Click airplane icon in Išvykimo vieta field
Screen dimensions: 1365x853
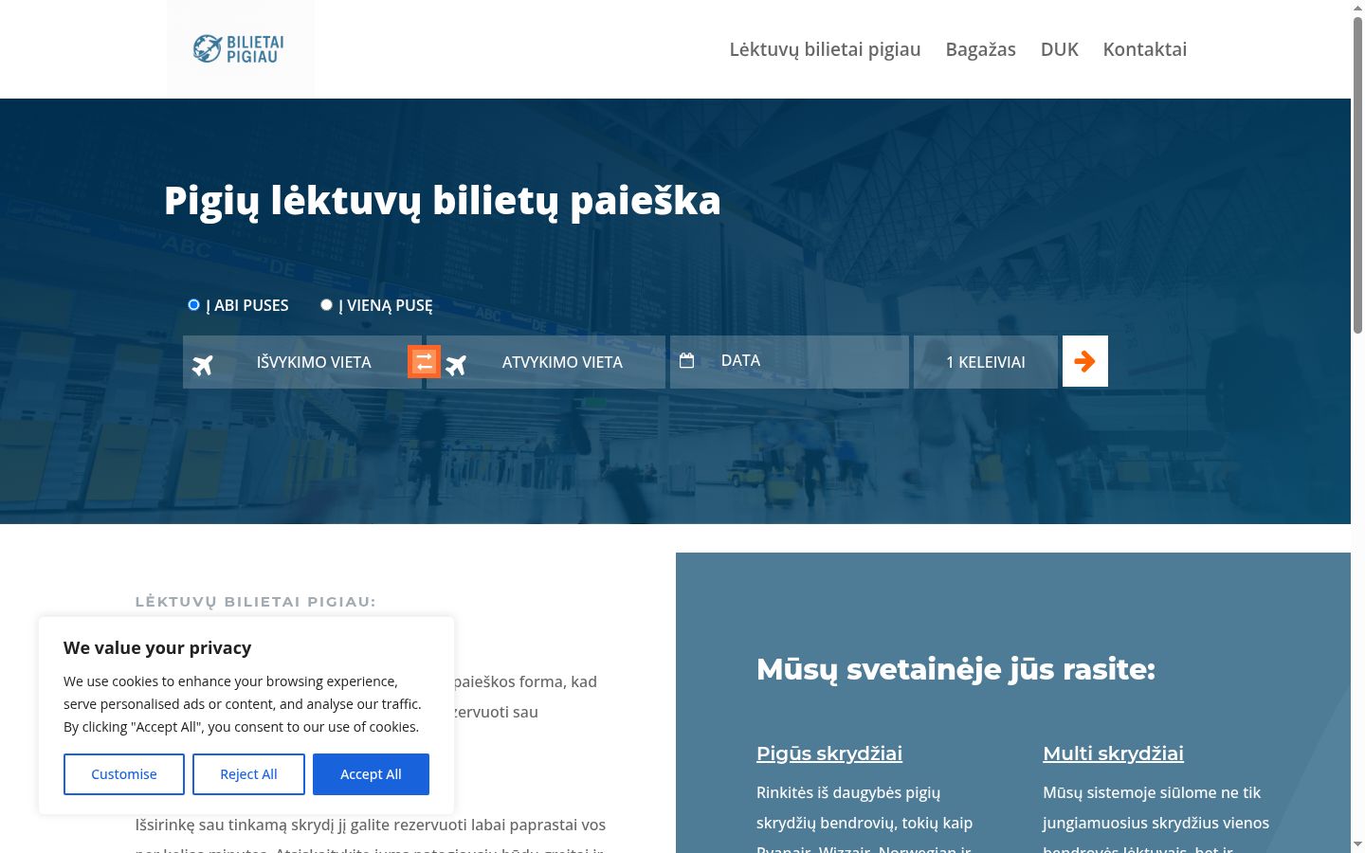coord(203,365)
